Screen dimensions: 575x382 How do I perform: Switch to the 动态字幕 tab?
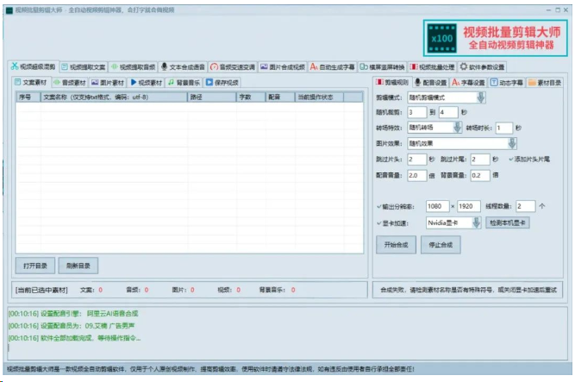pyautogui.click(x=507, y=83)
